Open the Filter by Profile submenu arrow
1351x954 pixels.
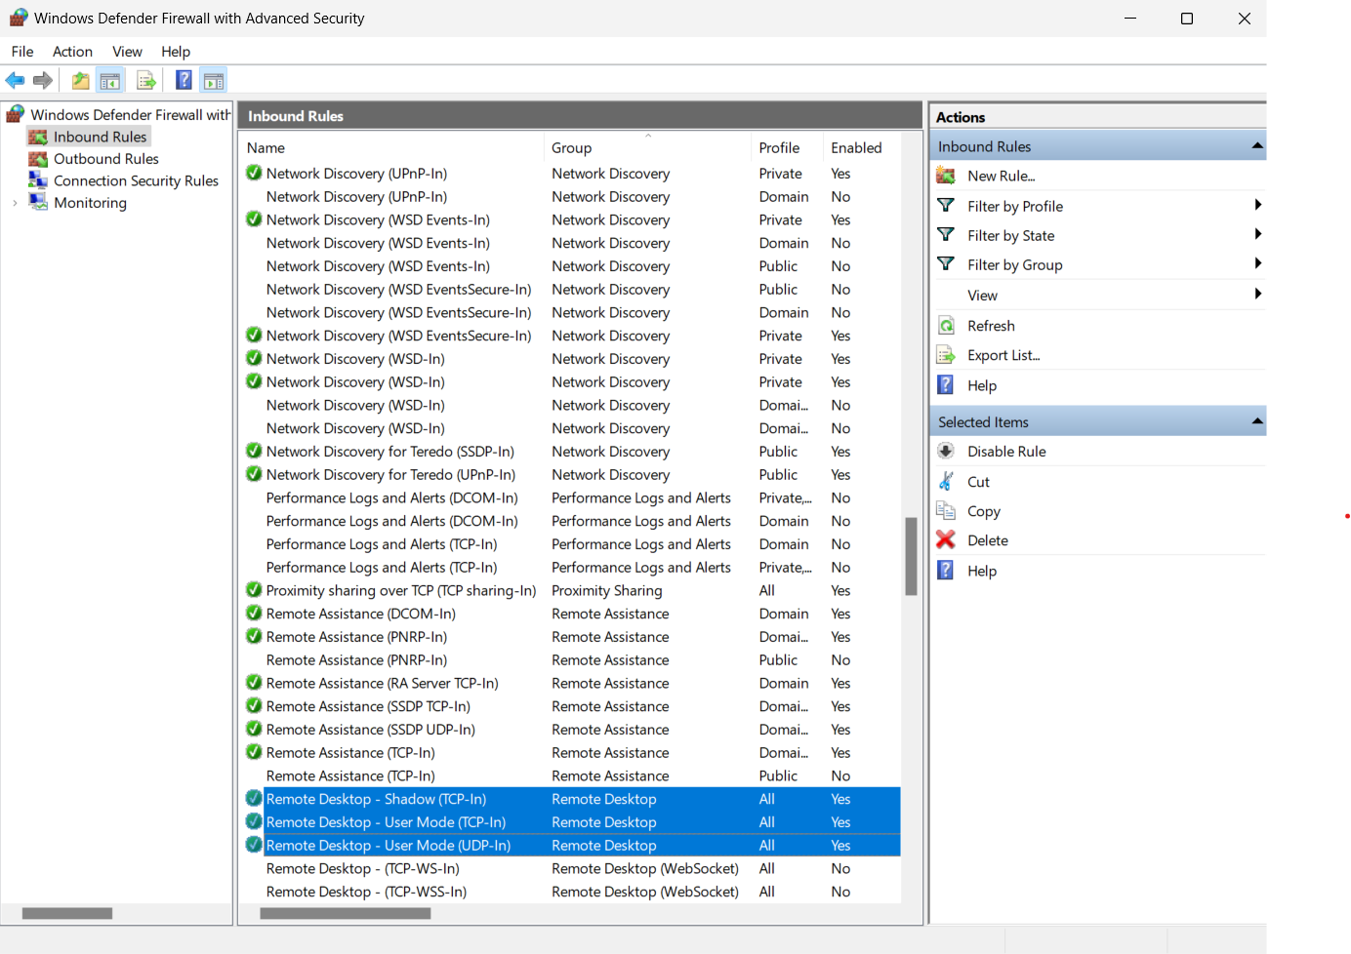pos(1257,205)
